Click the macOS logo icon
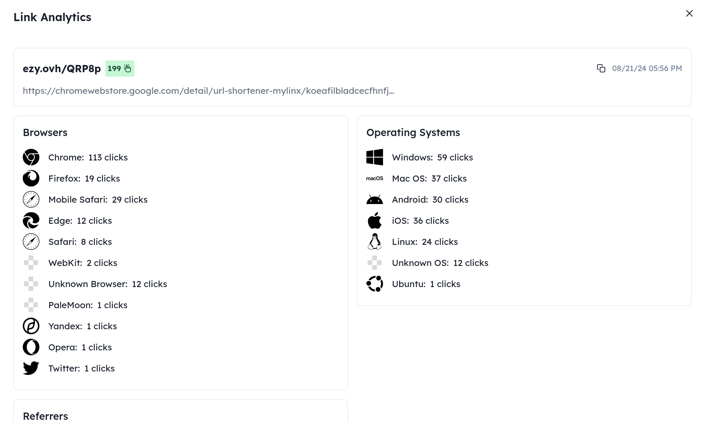Screen dimensions: 705x422 tap(374, 178)
